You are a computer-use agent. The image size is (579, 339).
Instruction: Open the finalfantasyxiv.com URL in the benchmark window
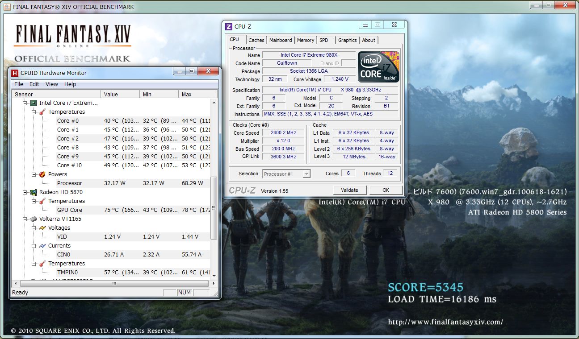point(445,322)
